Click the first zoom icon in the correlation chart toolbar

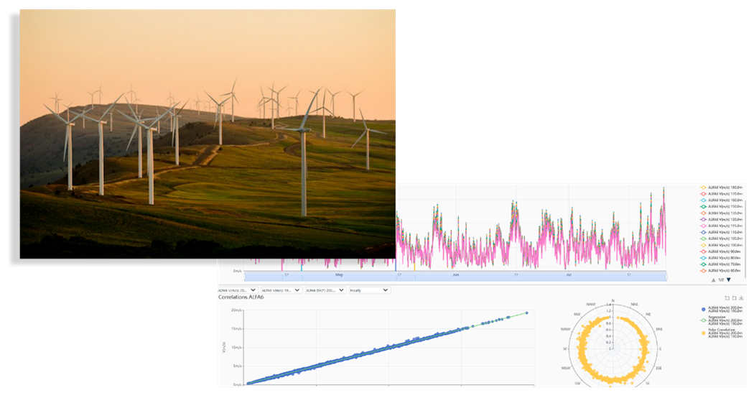point(727,297)
